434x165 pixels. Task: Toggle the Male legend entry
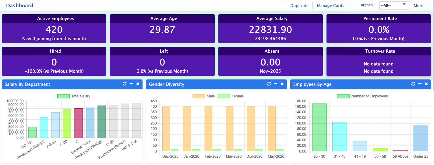point(203,96)
